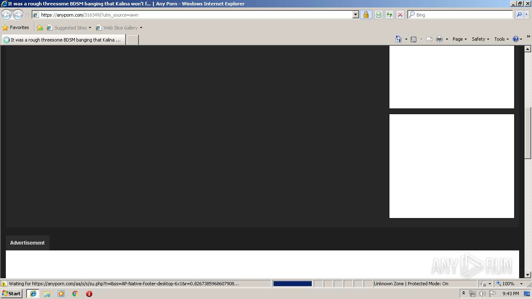The width and height of the screenshot is (532, 299).
Task: Click the Read Mail envelope icon
Action: 429,39
